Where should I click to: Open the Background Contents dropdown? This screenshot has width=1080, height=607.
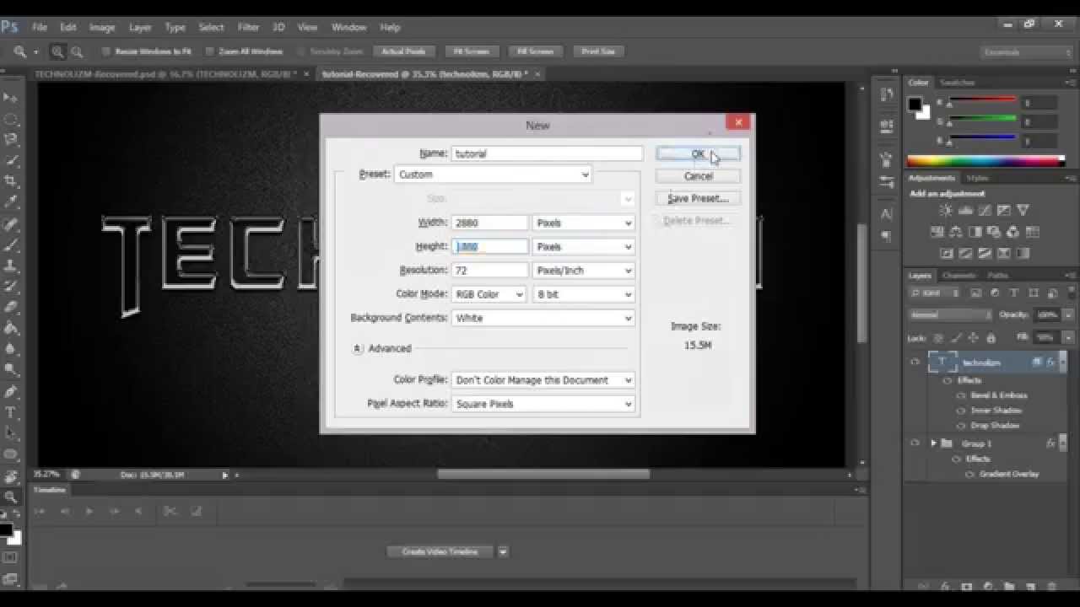(x=543, y=318)
